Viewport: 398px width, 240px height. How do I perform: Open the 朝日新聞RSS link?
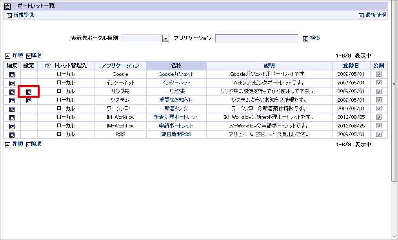[x=176, y=134]
